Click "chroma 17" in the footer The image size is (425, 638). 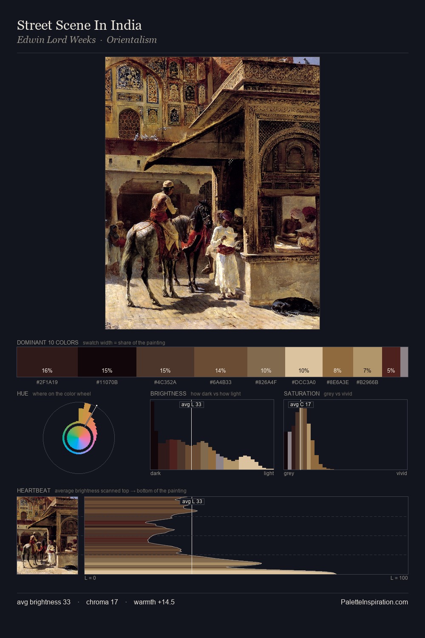102,602
